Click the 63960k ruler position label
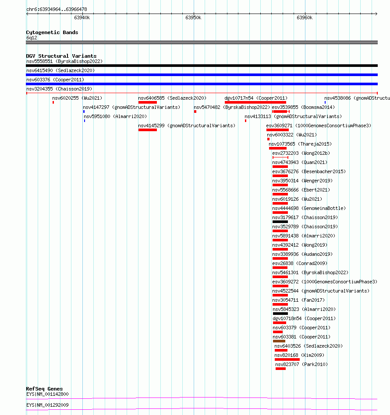This screenshot has height=415, width=390. (305, 18)
